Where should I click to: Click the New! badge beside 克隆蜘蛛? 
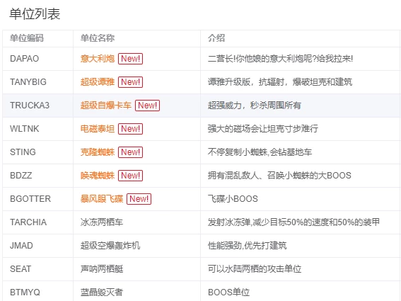(130, 152)
